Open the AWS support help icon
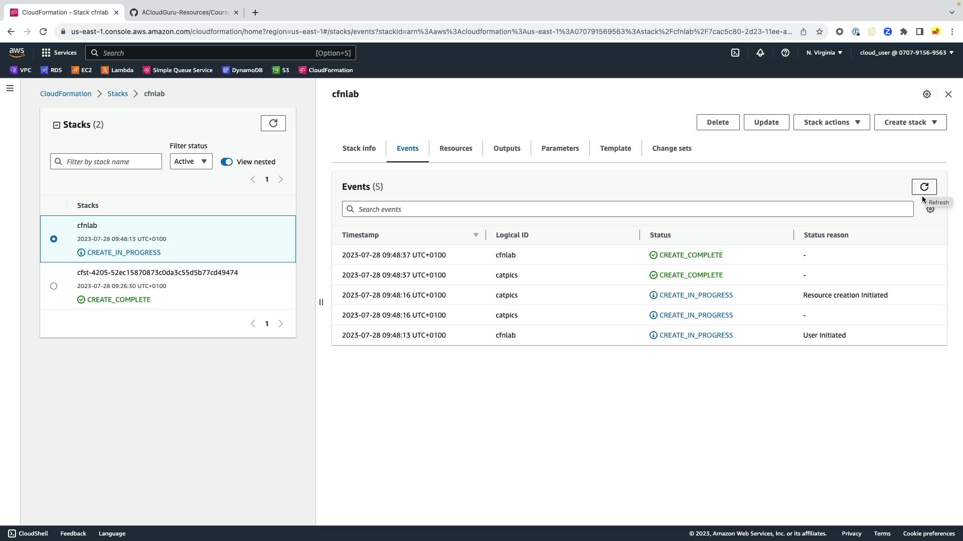The image size is (963, 541). point(785,53)
